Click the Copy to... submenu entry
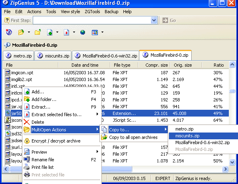This screenshot has width=238, height=184. point(134,130)
